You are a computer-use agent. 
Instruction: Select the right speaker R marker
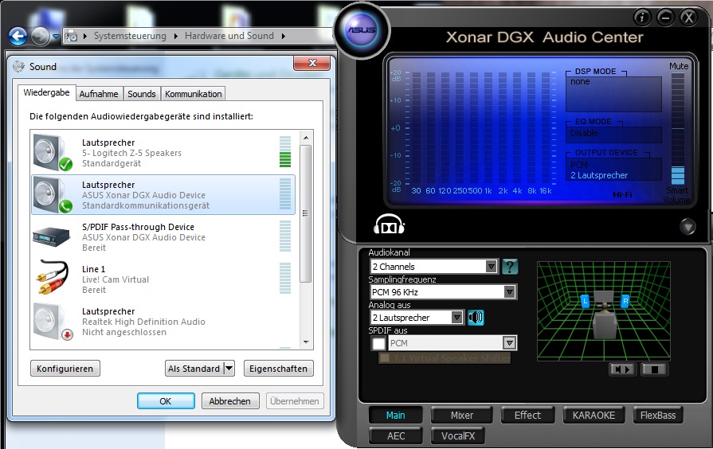coord(625,300)
